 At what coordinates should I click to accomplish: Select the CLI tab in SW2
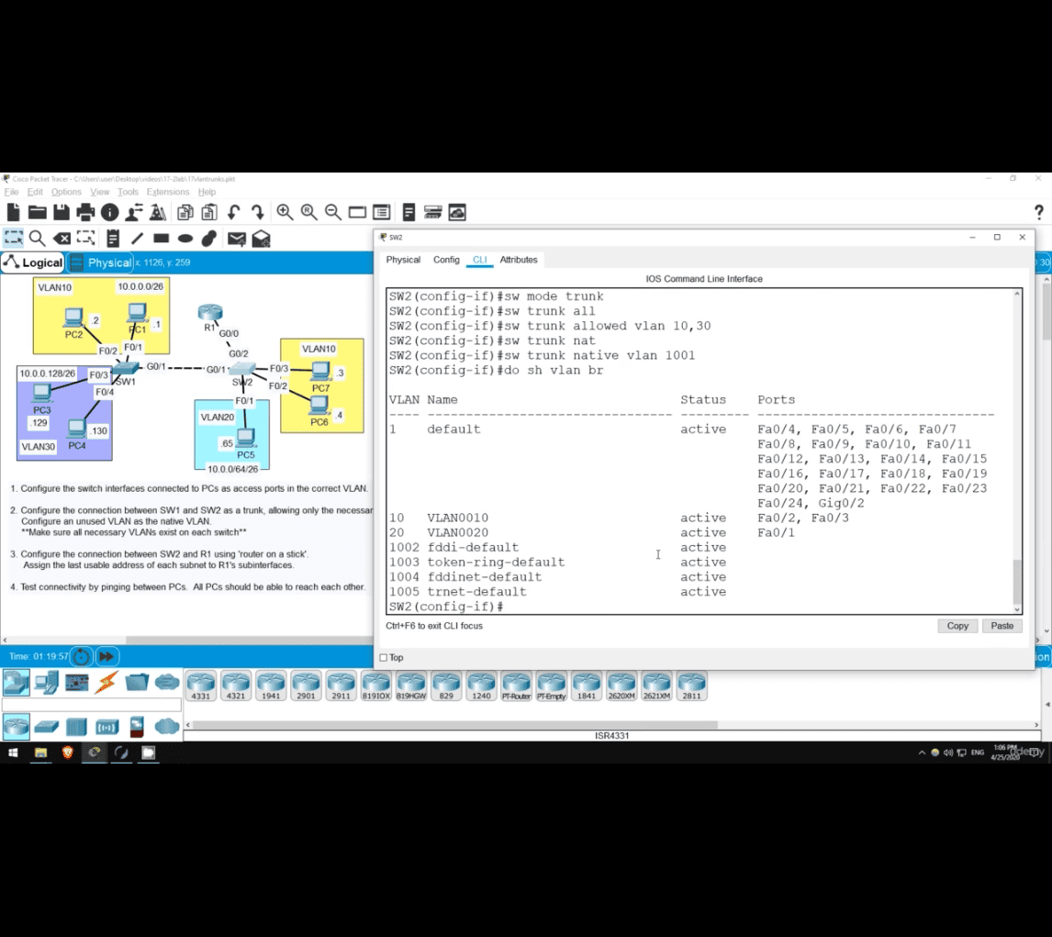click(x=480, y=260)
